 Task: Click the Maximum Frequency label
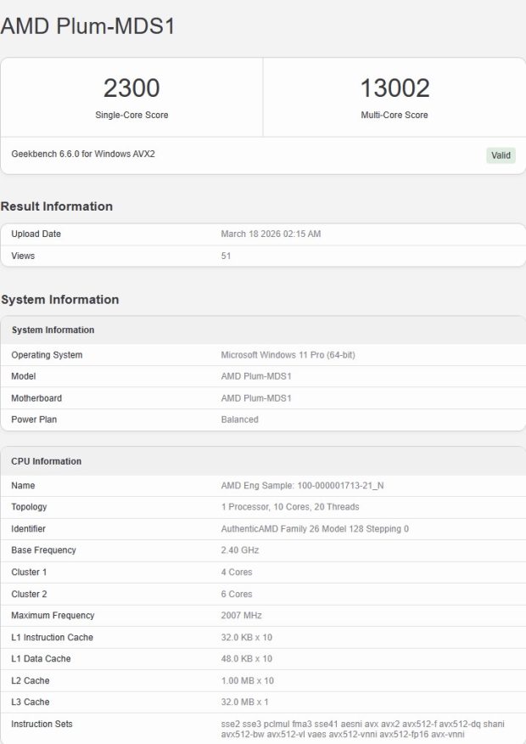click(53, 616)
